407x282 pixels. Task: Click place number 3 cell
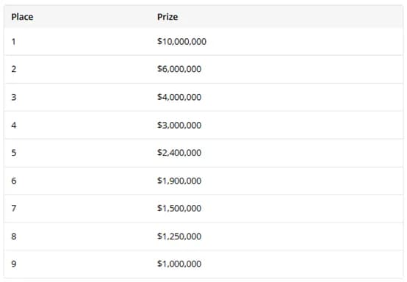pos(14,97)
